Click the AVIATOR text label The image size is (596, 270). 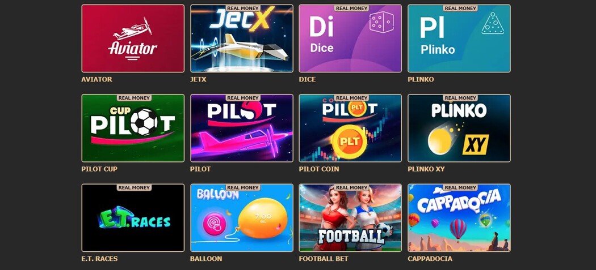(96, 79)
